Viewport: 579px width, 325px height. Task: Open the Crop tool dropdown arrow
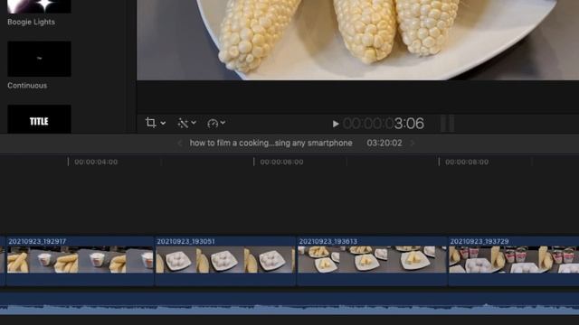click(163, 123)
